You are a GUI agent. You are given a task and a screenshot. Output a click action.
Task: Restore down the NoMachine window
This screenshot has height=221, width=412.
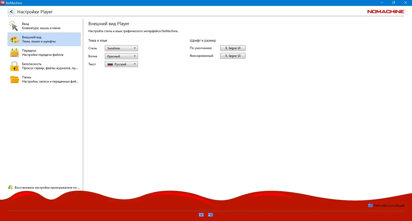394,3
